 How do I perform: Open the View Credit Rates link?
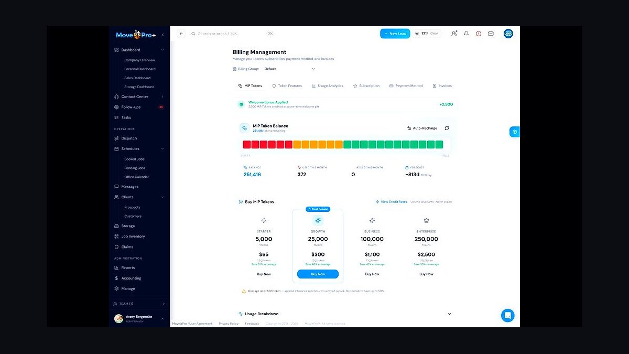point(392,202)
